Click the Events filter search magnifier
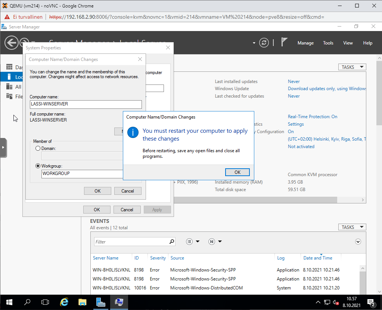 (172, 242)
